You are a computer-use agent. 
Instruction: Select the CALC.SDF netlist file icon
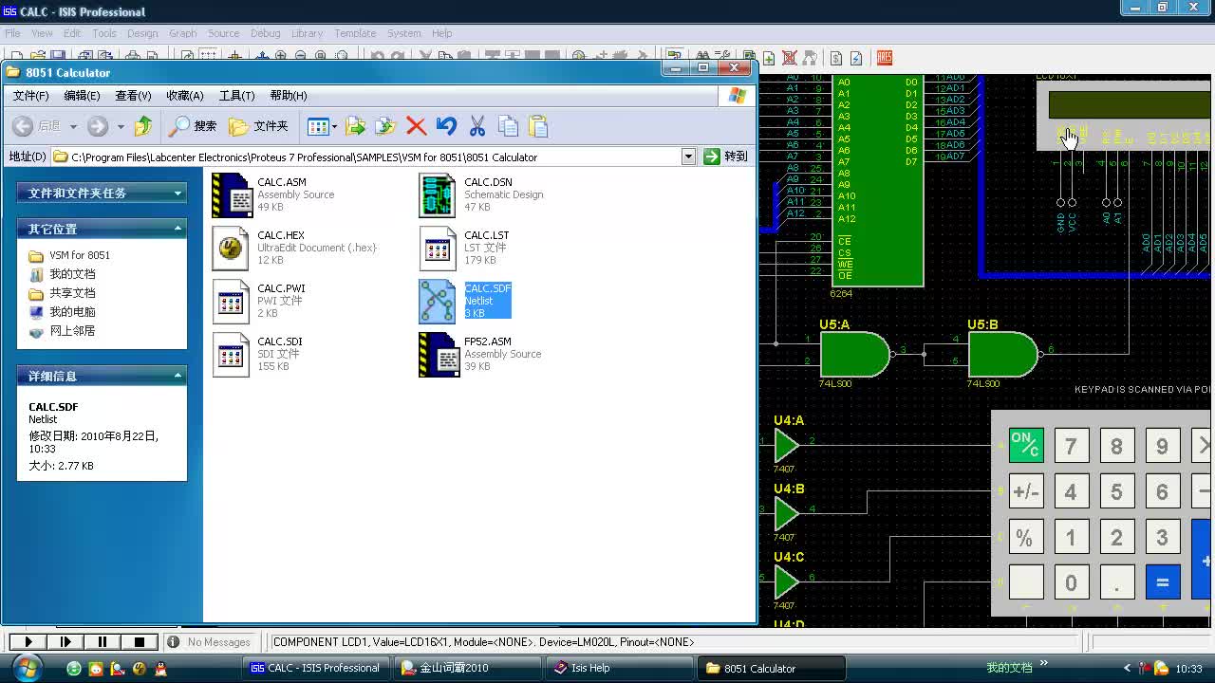coord(438,301)
